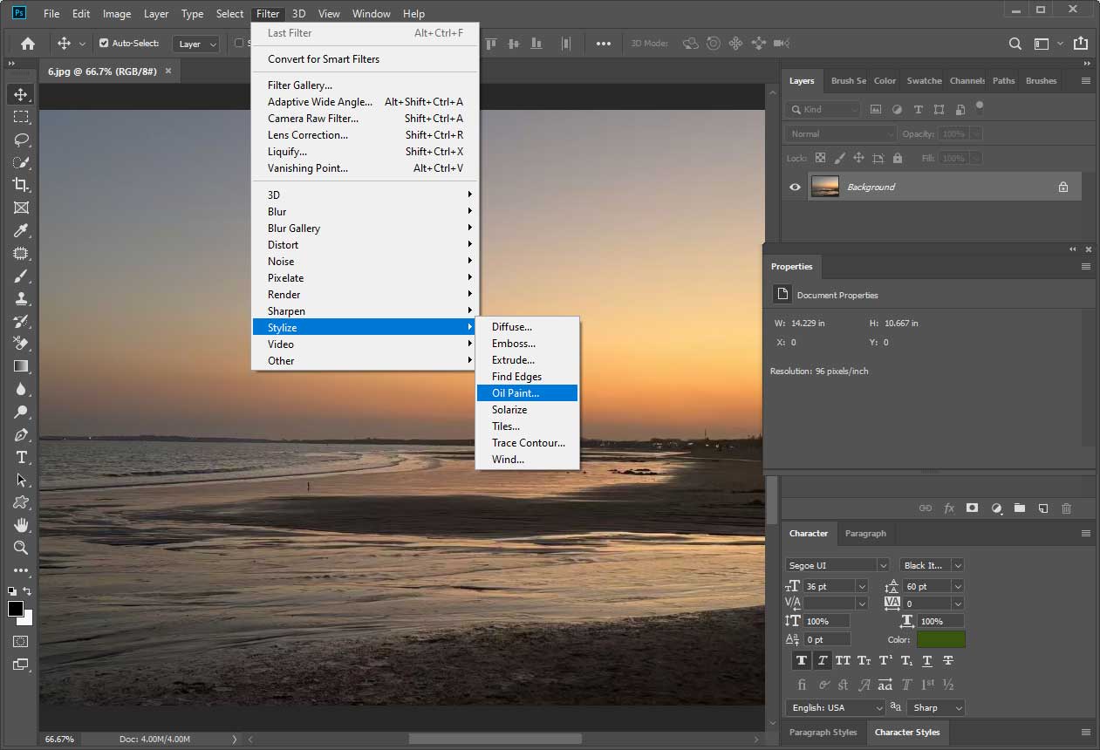
Task: Open Lens Correction from the Filter menu
Action: (x=307, y=134)
